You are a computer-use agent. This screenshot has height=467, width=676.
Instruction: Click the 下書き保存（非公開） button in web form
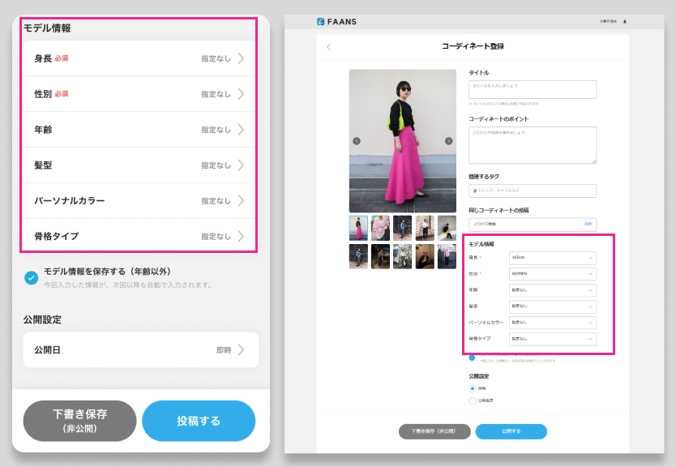tap(434, 431)
